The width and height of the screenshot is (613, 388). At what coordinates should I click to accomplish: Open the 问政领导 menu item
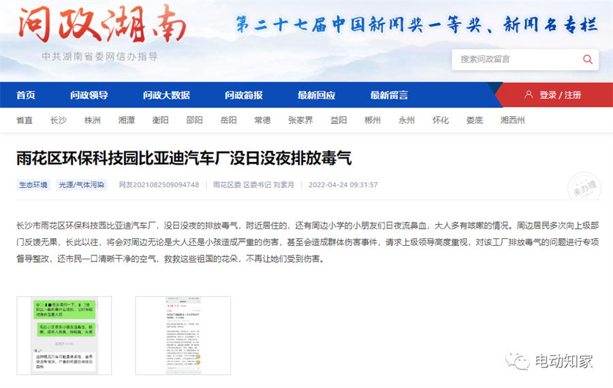point(89,95)
